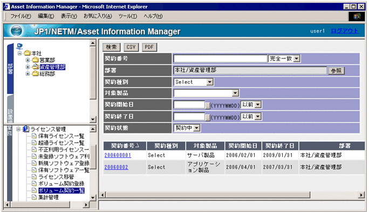Open the 表示(V) menu

coord(69,16)
